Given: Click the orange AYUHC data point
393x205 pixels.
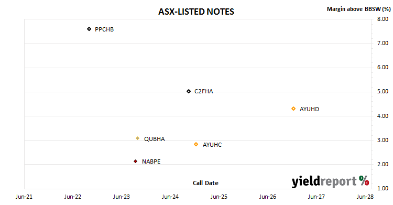Looking at the screenshot, I should 196,144.
